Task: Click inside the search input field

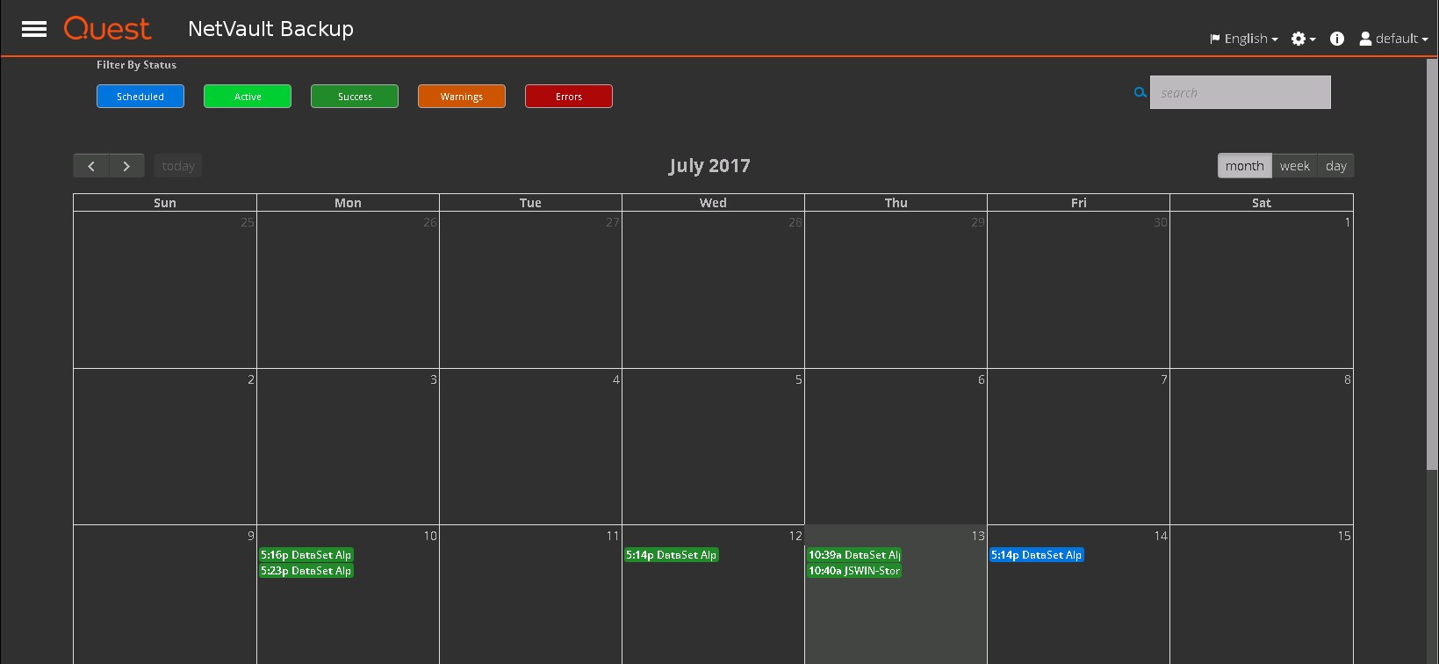Action: tap(1240, 92)
